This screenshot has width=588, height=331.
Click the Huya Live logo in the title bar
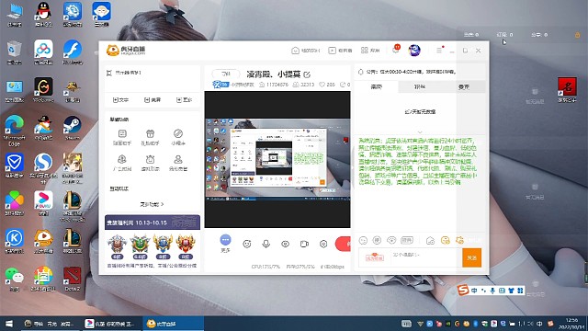tap(126, 51)
